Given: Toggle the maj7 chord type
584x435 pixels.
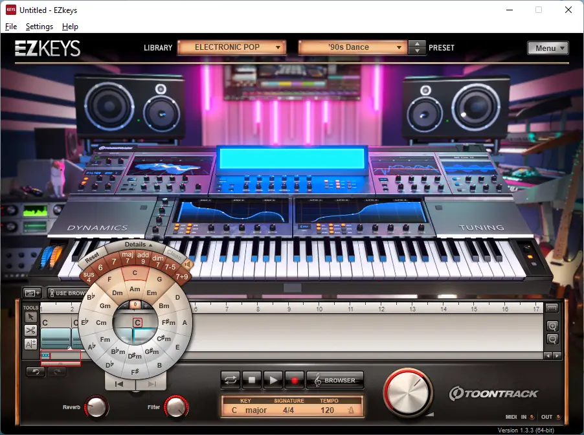Looking at the screenshot, I should click(128, 257).
